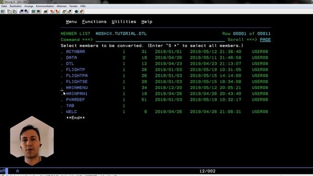Open the Color Mapping toolbar icon
This screenshot has width=313, height=176.
tap(38, 11)
